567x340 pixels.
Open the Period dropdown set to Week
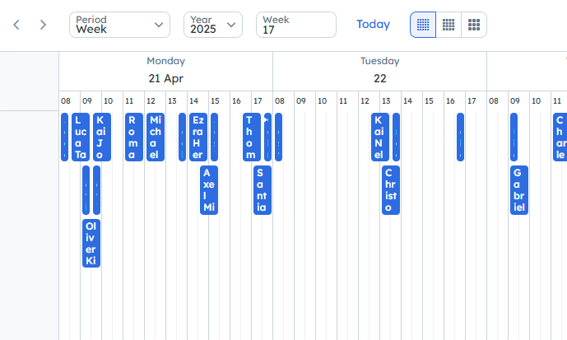click(119, 25)
